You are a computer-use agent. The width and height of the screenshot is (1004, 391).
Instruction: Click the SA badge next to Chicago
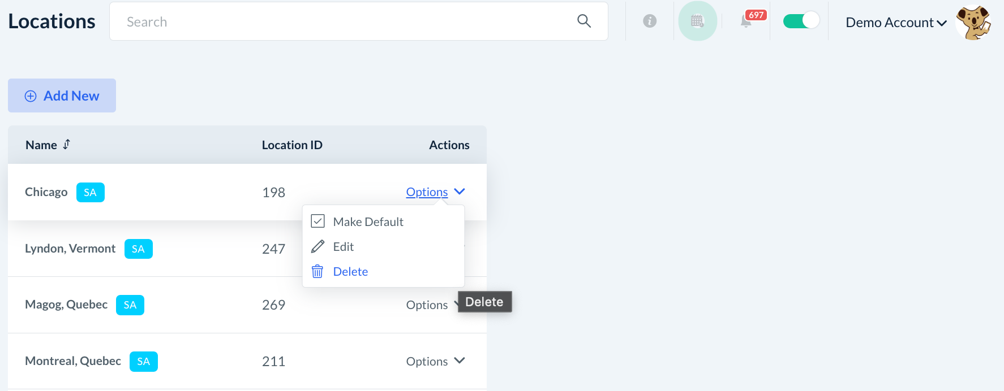click(91, 192)
